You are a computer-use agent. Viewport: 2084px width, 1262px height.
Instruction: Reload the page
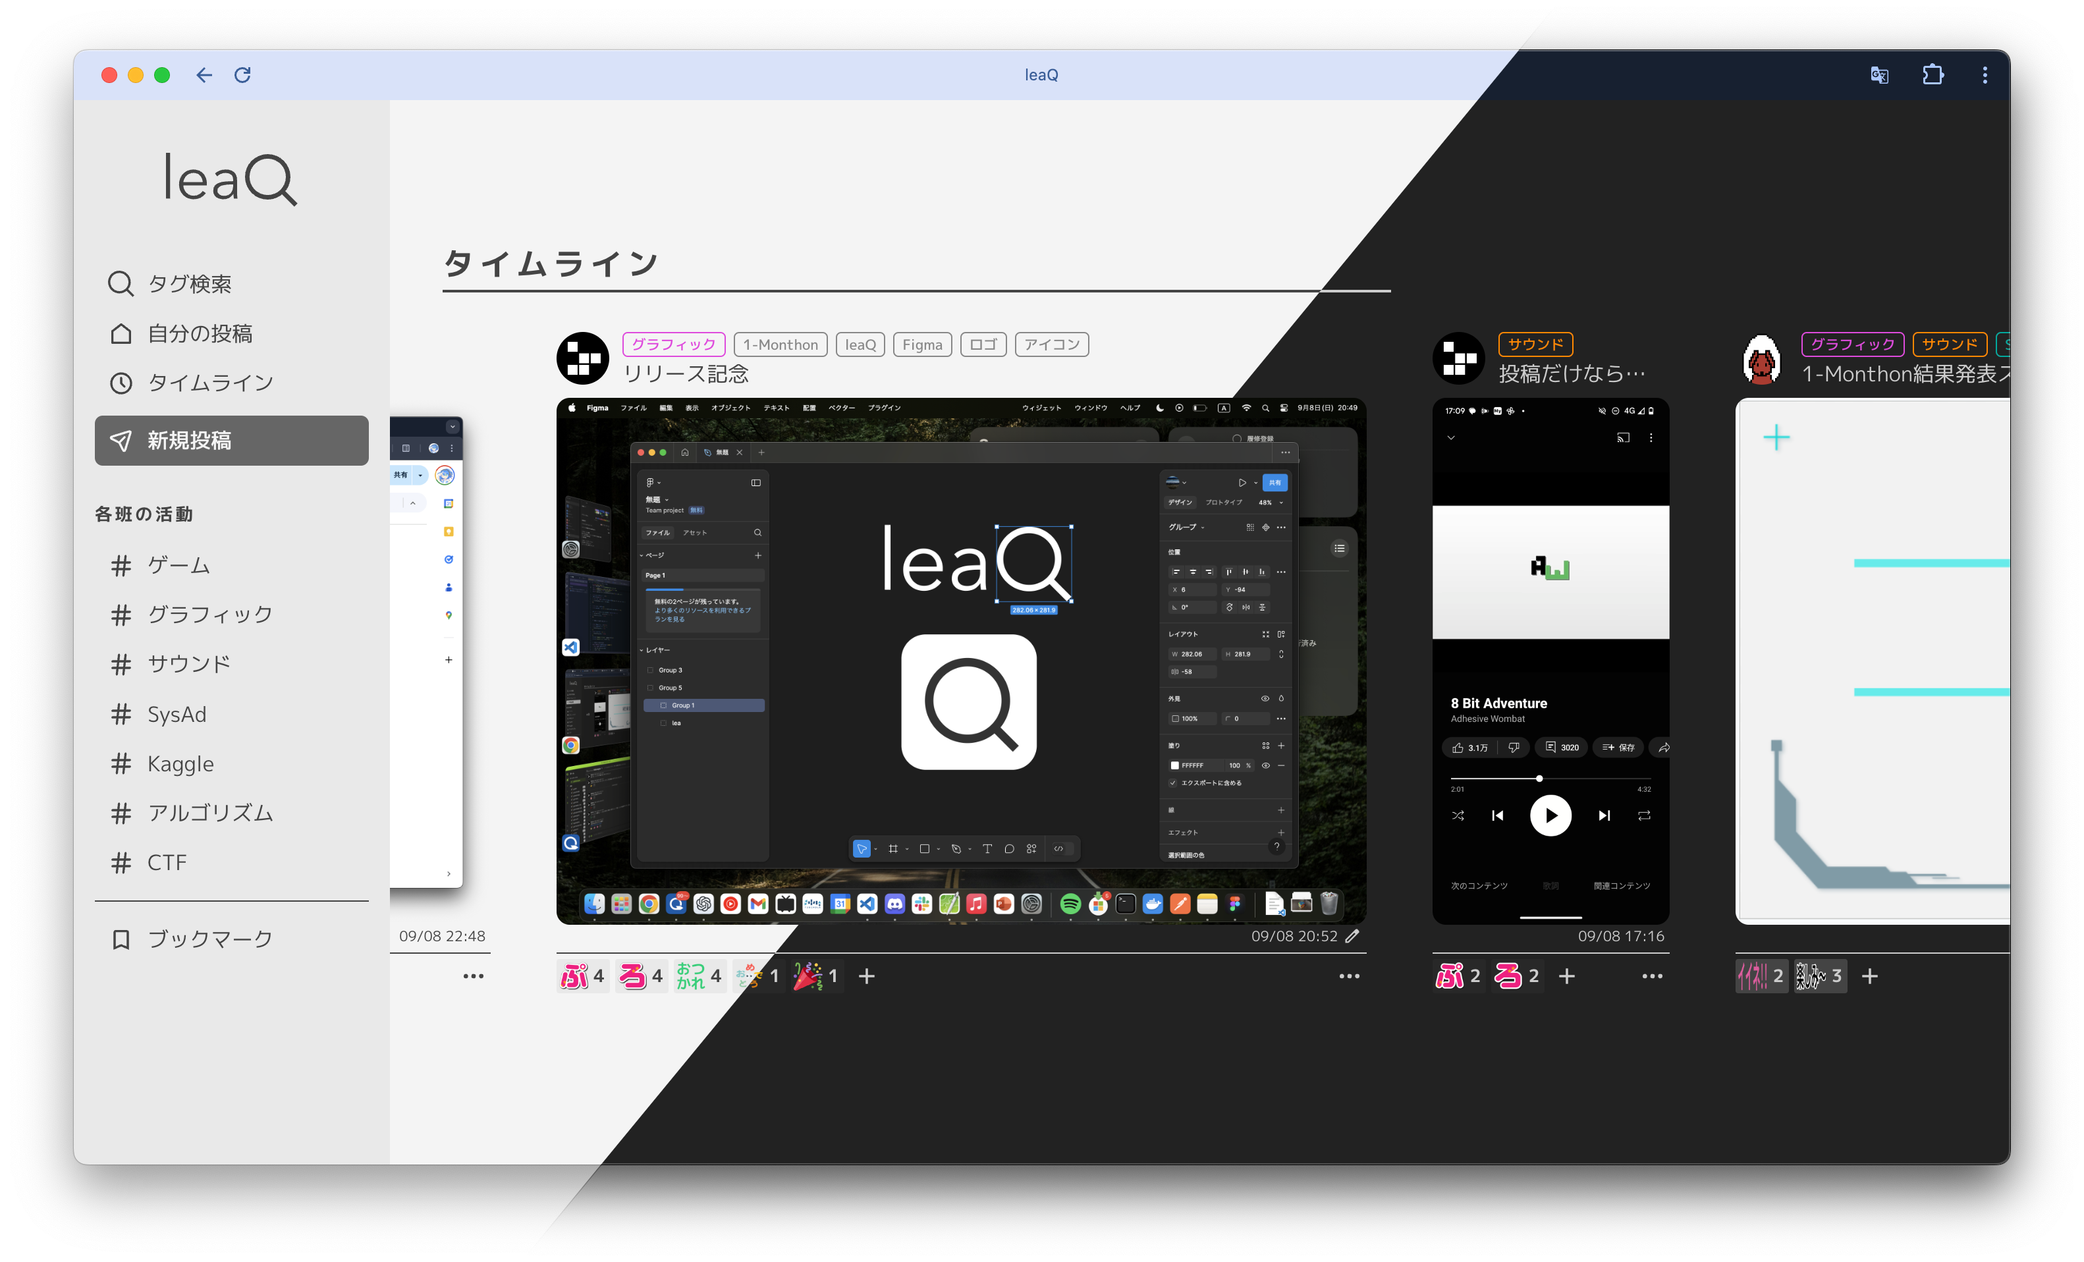click(244, 75)
